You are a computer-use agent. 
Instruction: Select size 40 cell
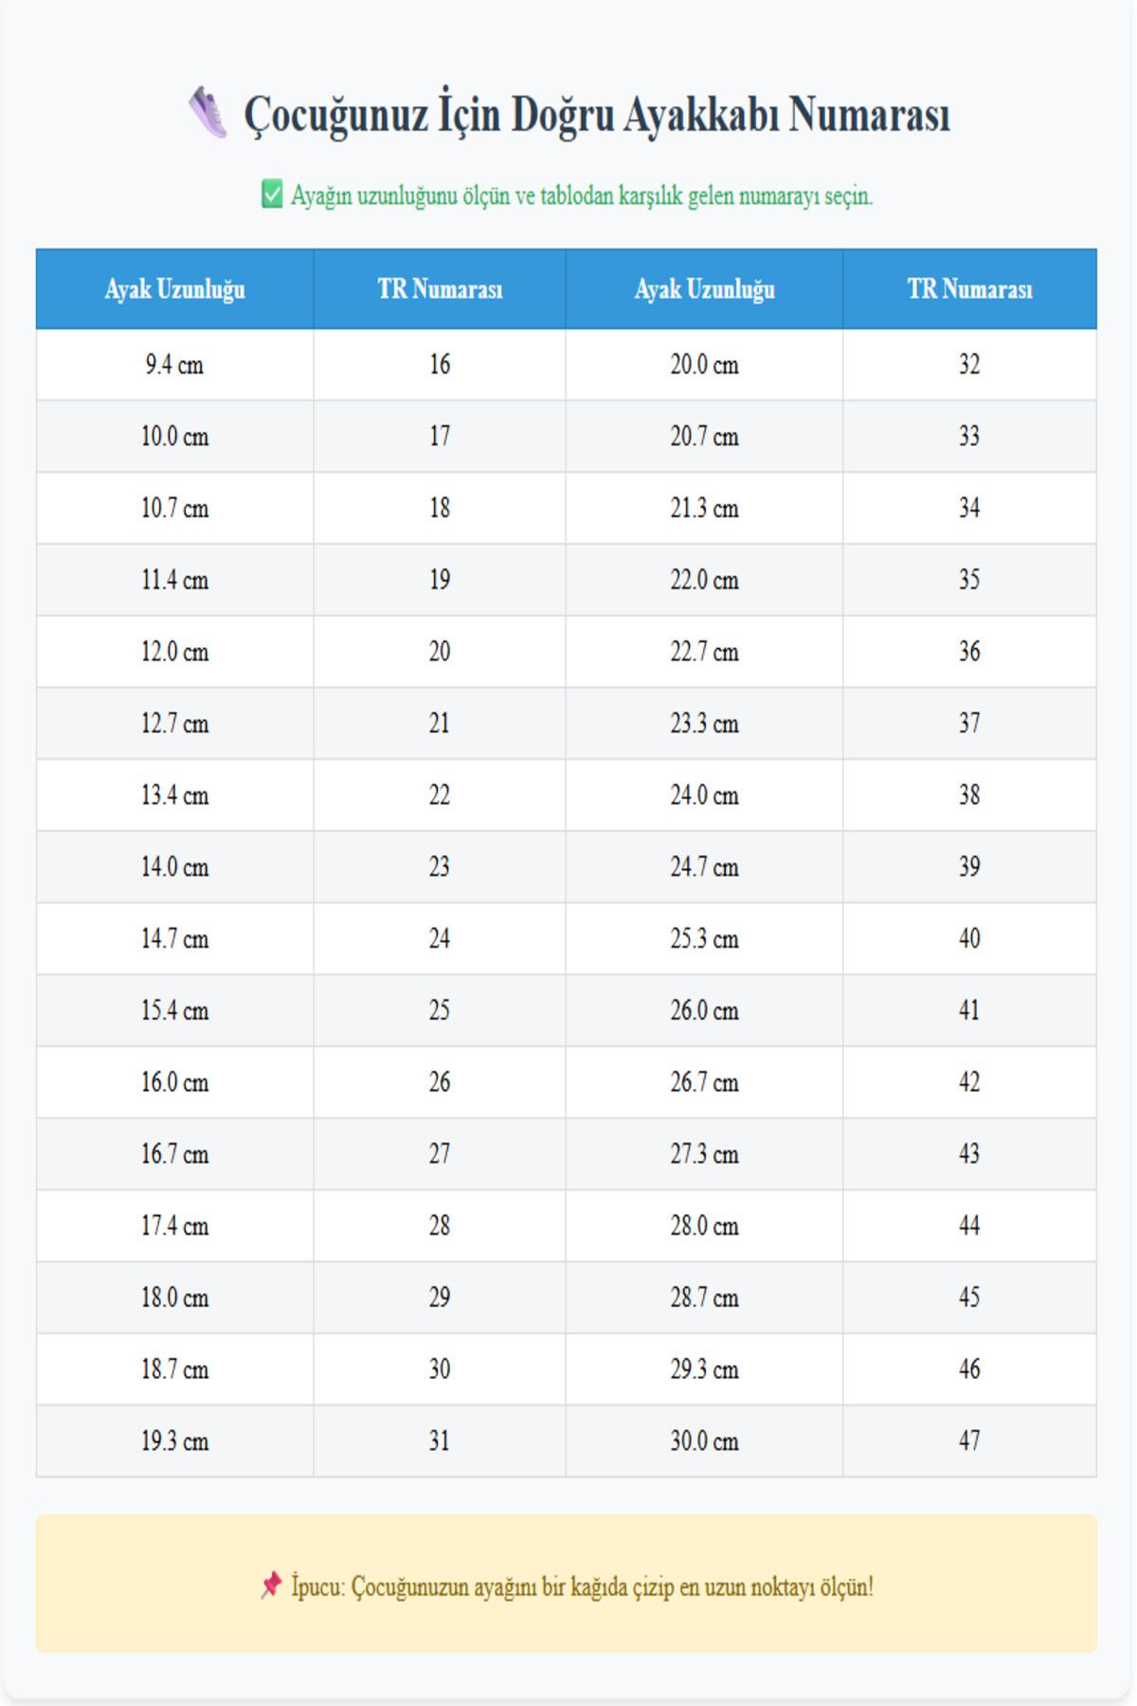click(970, 938)
